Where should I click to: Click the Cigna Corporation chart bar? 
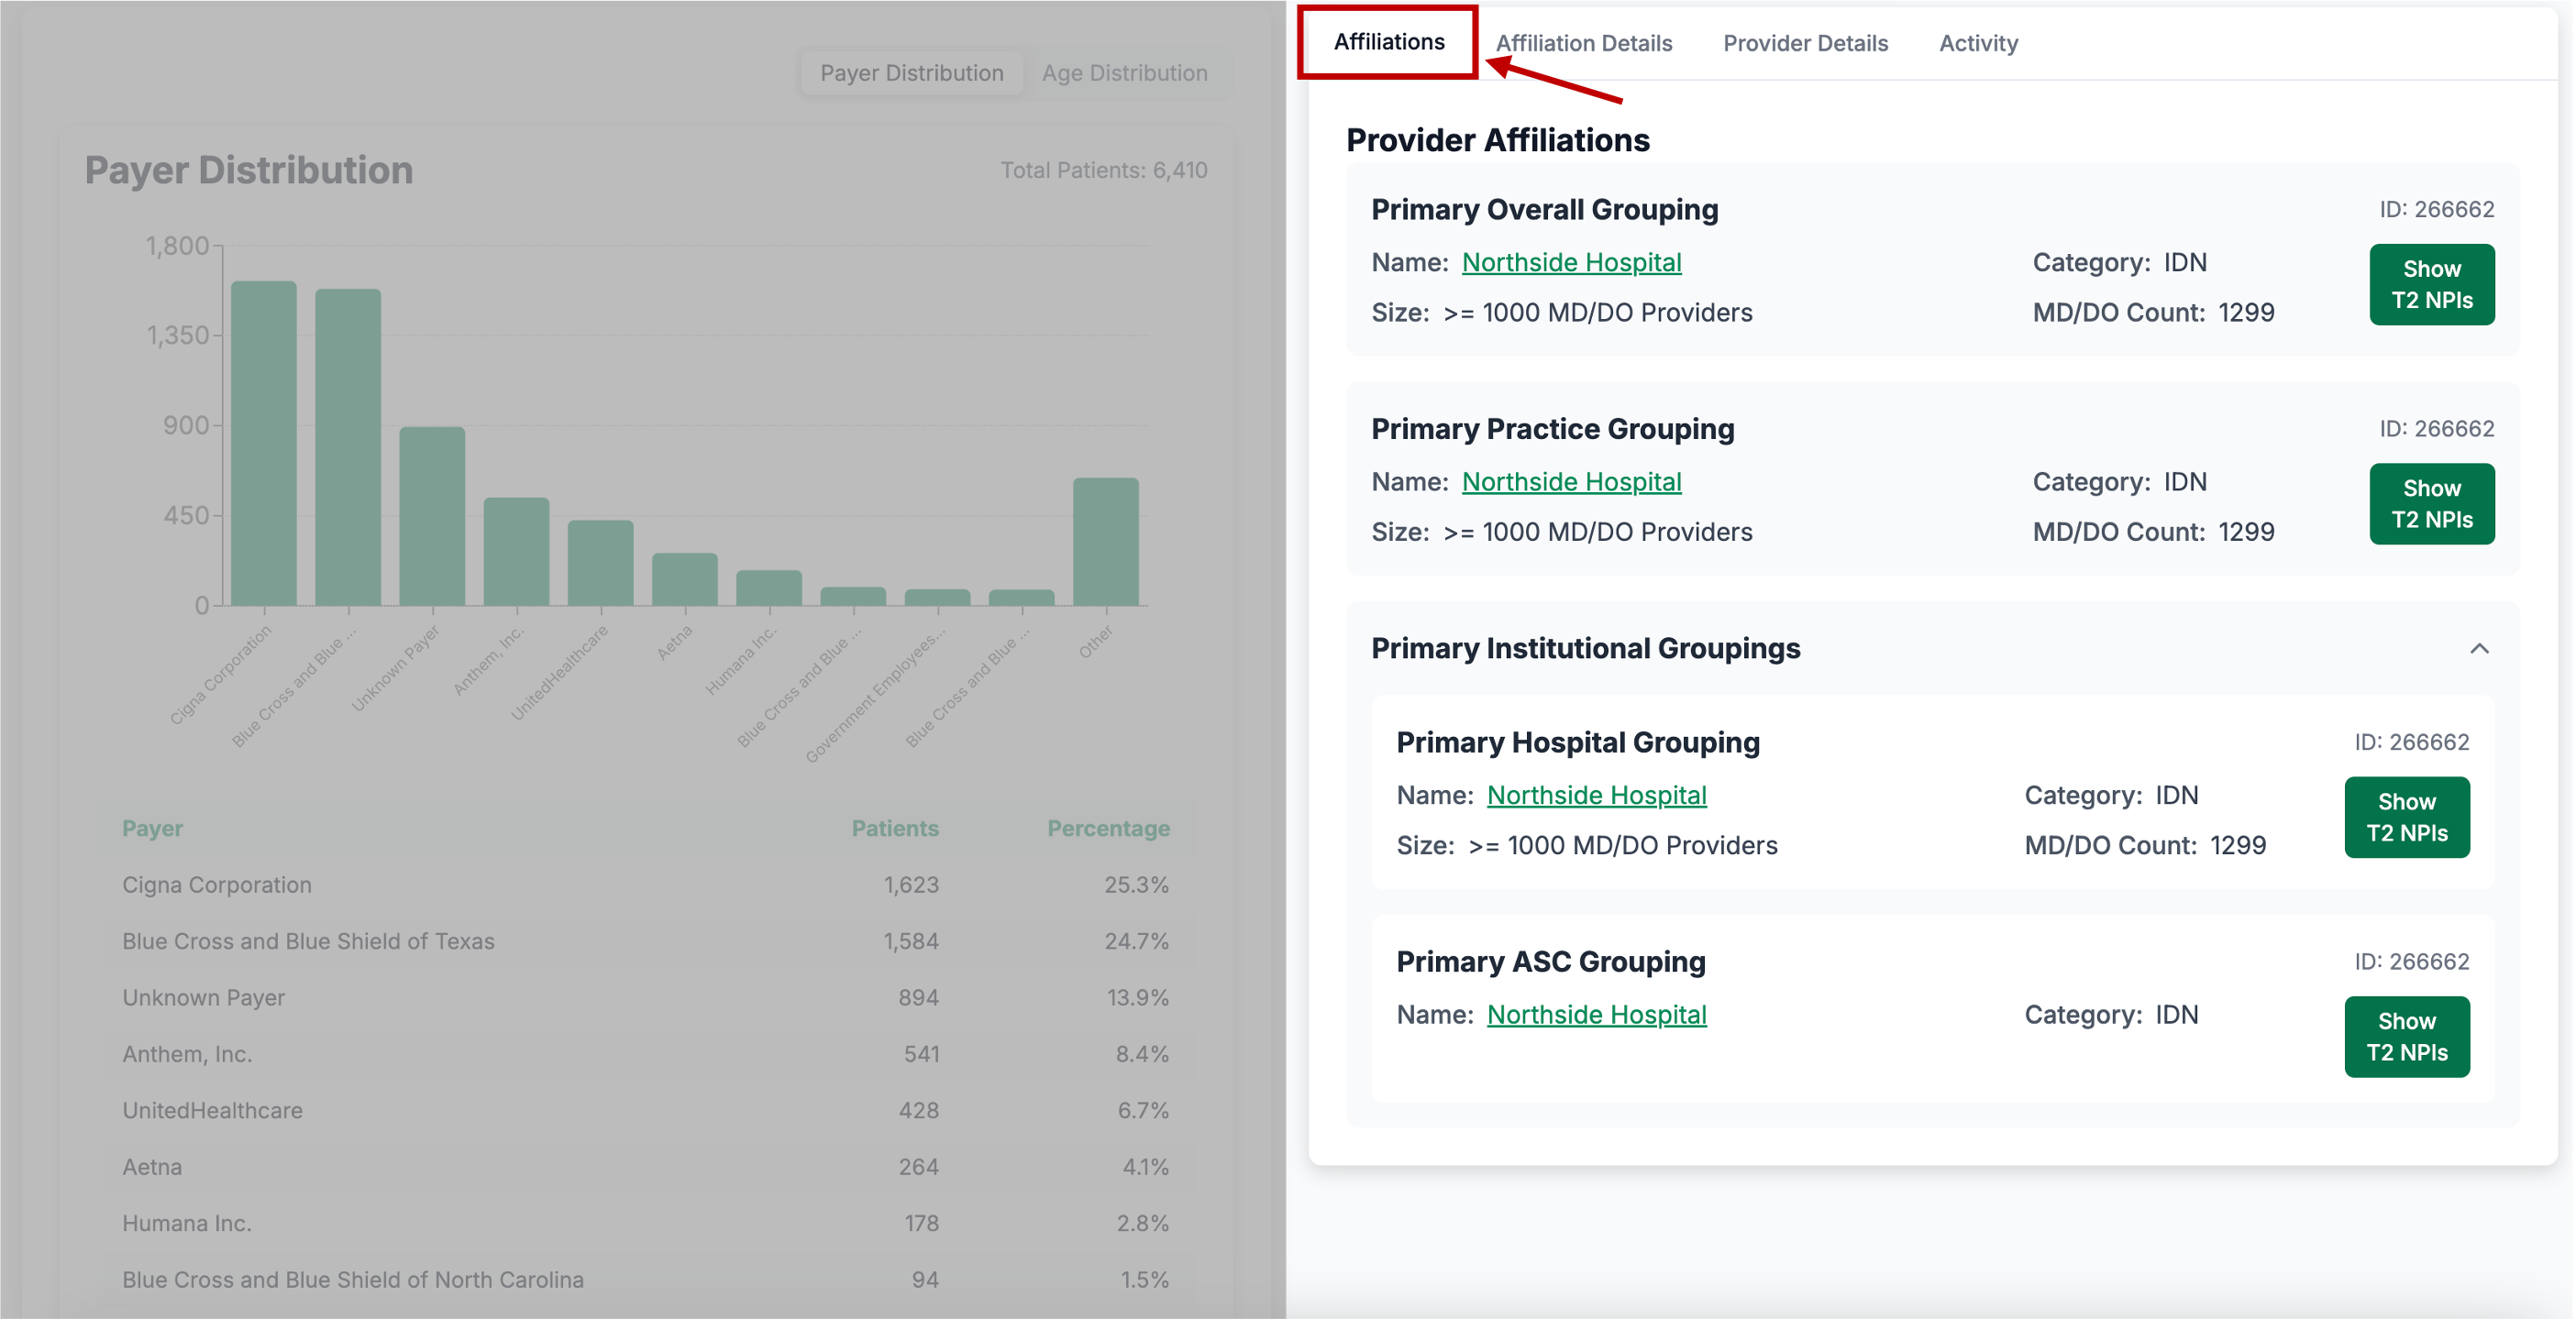tap(264, 444)
